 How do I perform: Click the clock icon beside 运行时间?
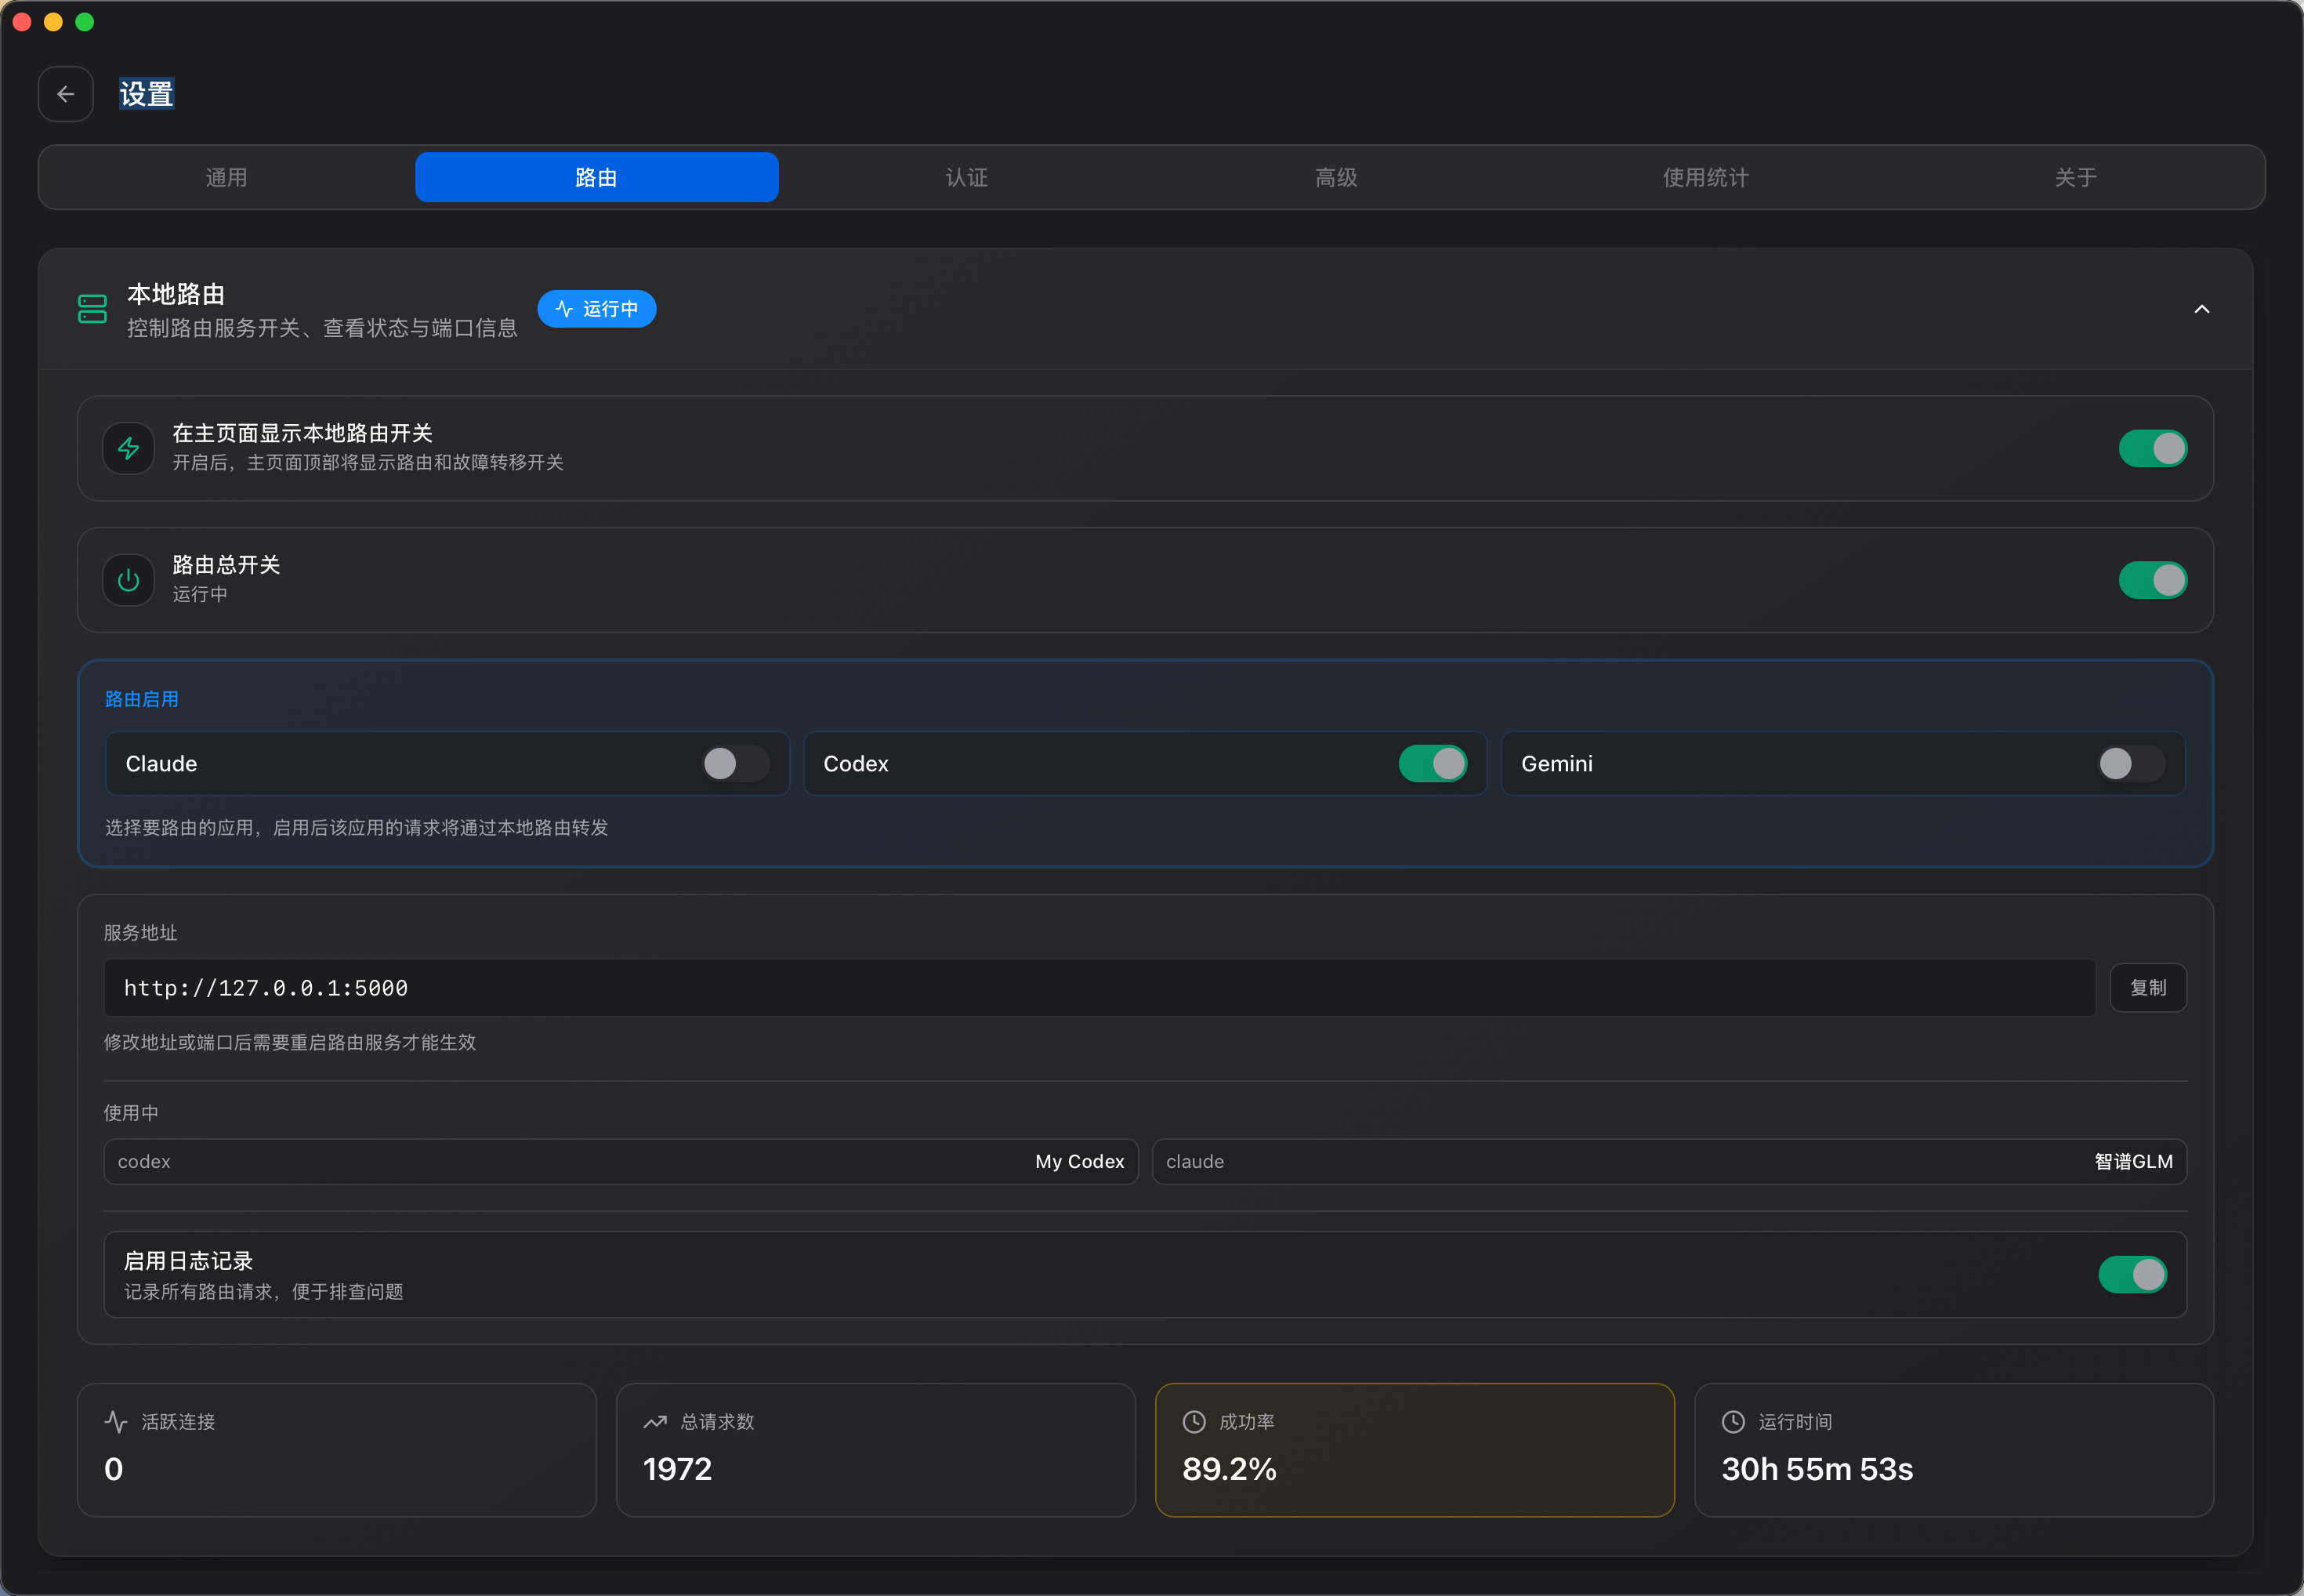1733,1422
